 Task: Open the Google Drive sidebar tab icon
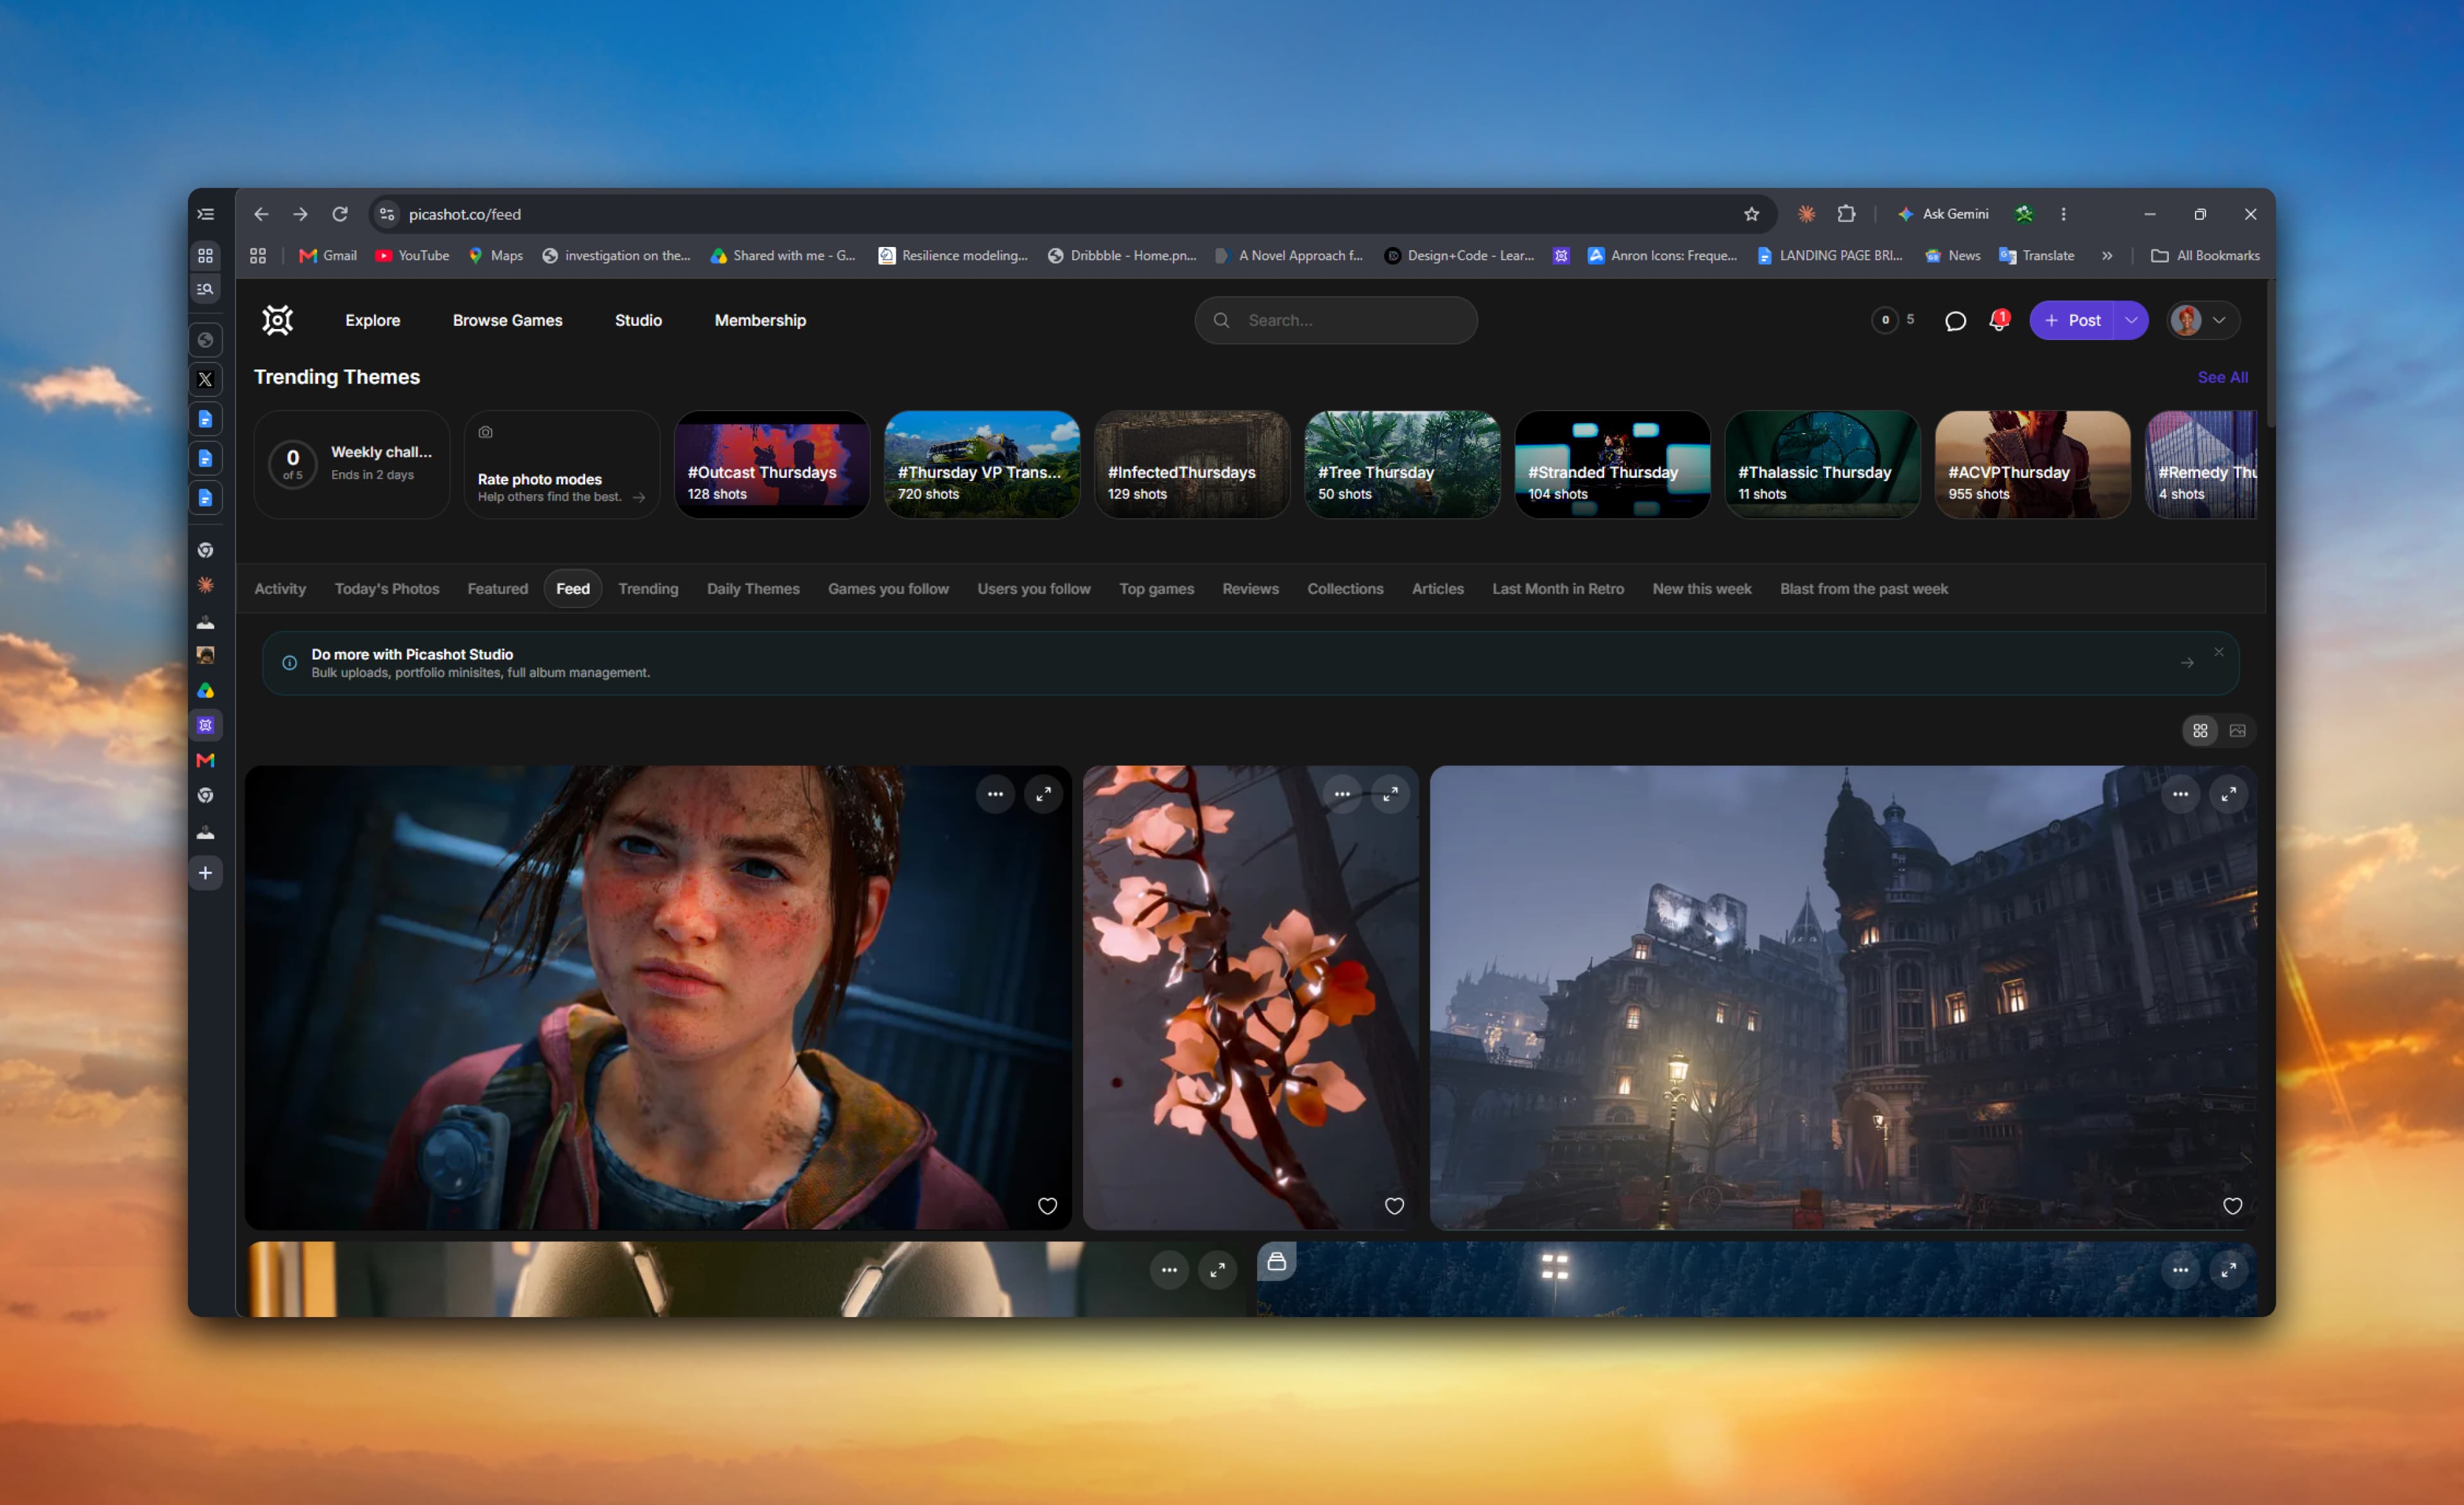tap(205, 690)
